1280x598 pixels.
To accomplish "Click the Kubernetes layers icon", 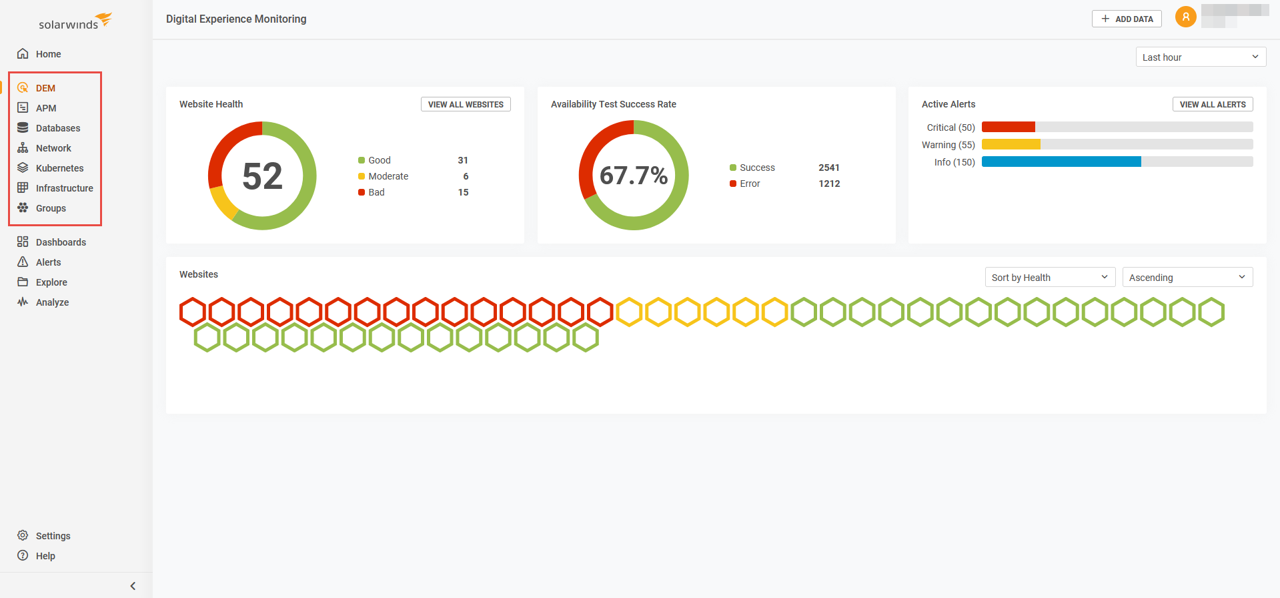I will [x=23, y=168].
